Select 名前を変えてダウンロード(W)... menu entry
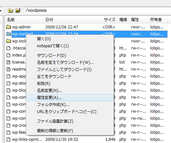Image resolution: width=171 pixels, height=143 pixels. (x=70, y=62)
